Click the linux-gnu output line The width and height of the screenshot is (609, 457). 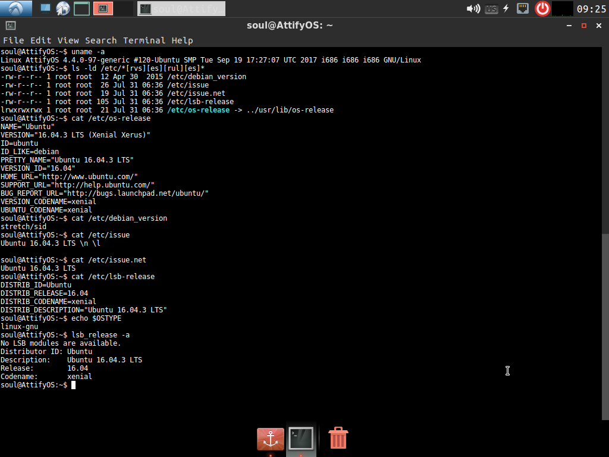point(20,327)
